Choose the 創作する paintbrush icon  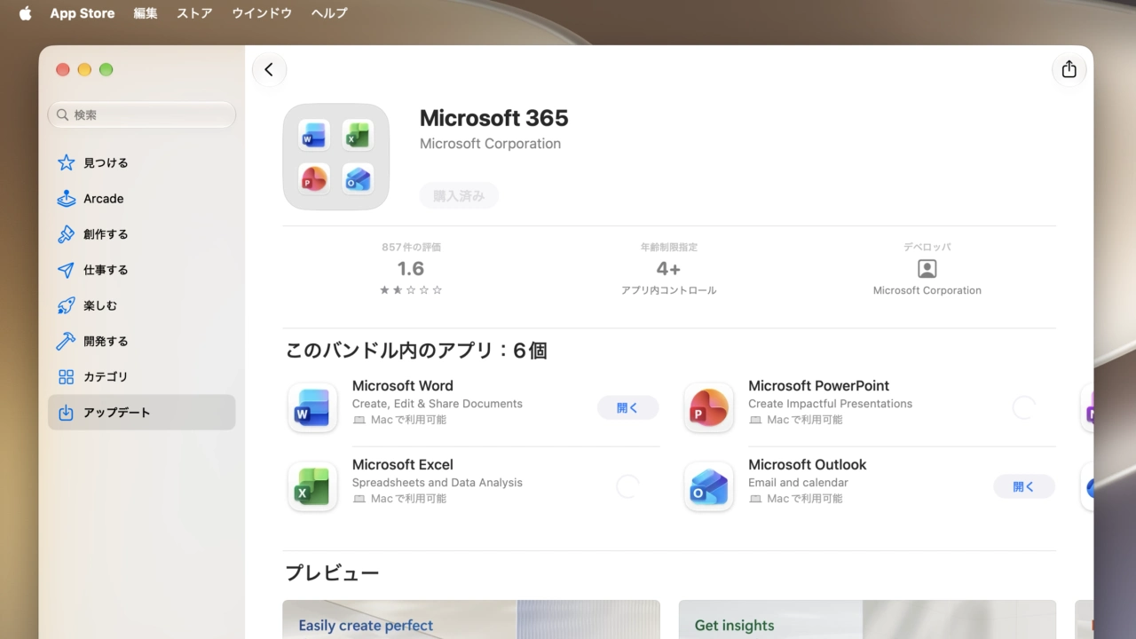click(x=66, y=234)
